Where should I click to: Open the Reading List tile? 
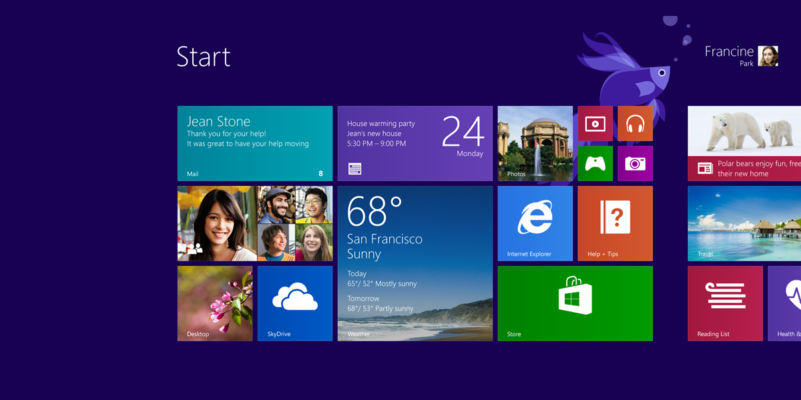point(726,303)
